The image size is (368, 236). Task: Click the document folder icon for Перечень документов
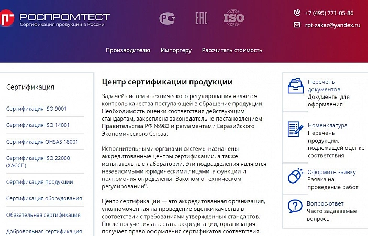[296, 86]
